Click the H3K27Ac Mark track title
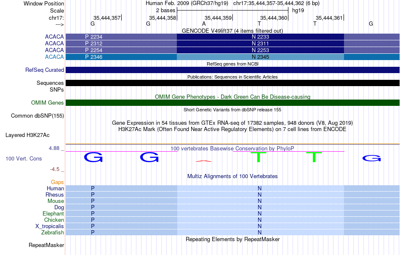Viewport: 400px width, 255px height. coord(232,129)
